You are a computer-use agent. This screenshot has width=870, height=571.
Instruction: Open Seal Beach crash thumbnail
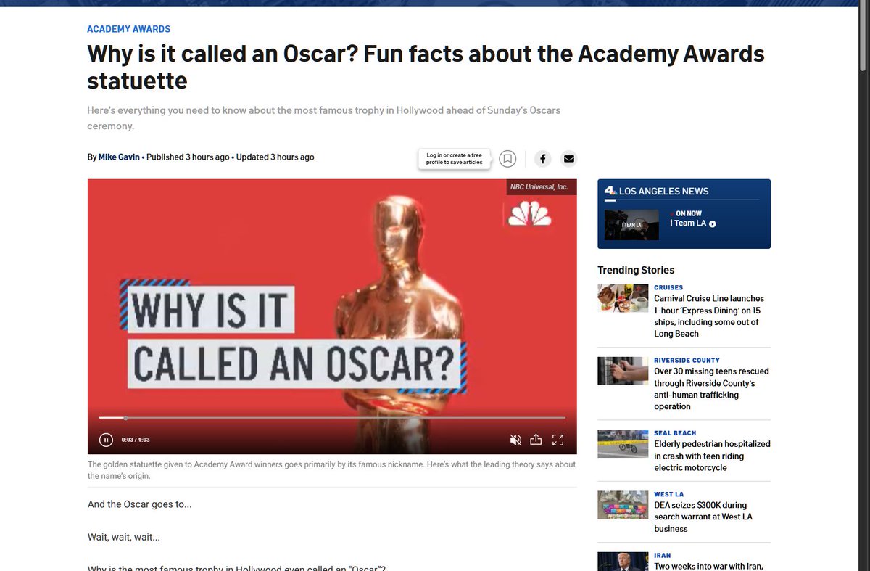coord(623,443)
